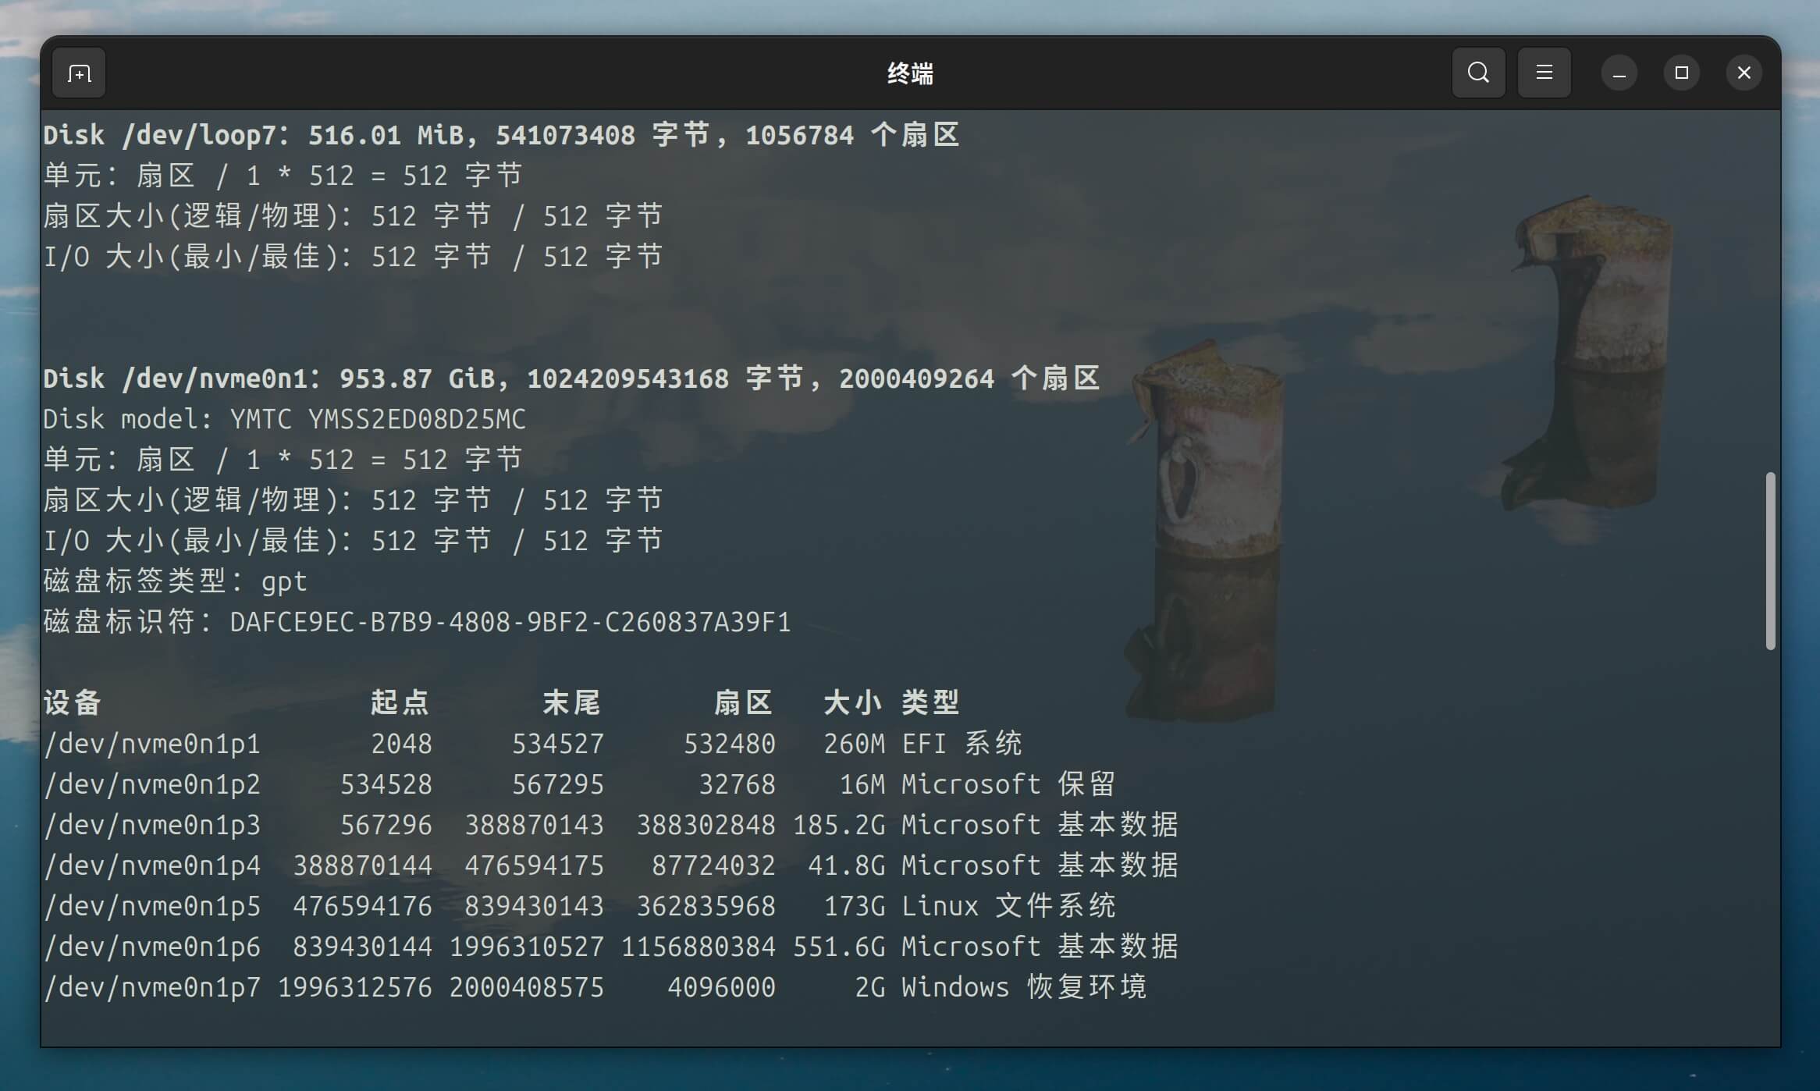Click the 设备 column header
This screenshot has height=1091, width=1820.
pos(73,702)
